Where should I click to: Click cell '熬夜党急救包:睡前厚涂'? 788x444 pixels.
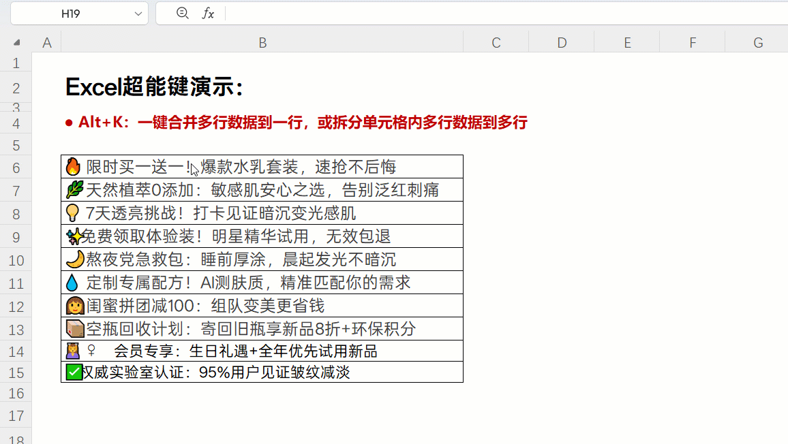point(262,259)
